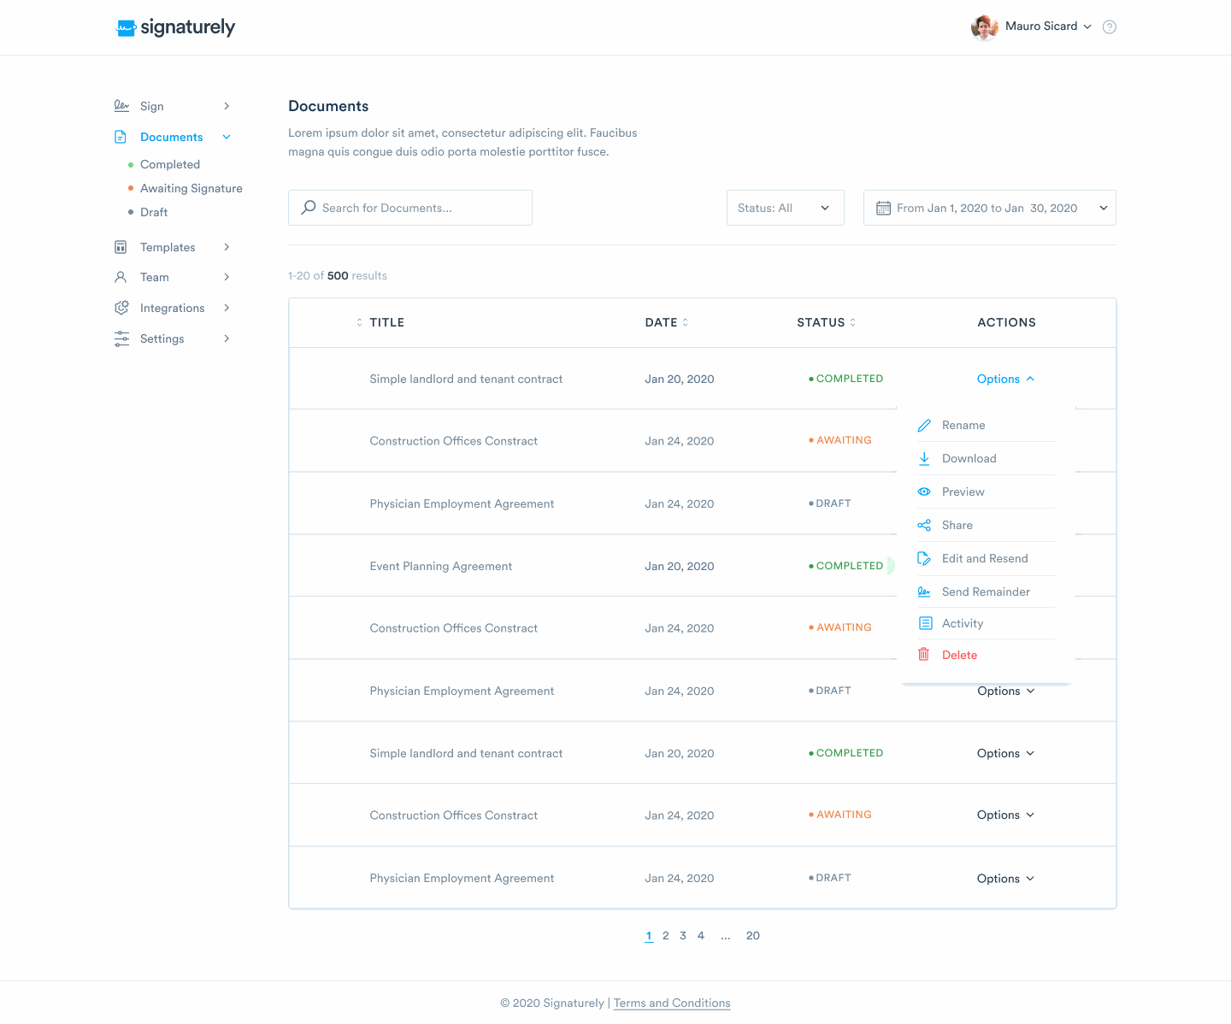The width and height of the screenshot is (1231, 1024).
Task: Collapse the Documents sidebar section chevron
Action: point(227,137)
